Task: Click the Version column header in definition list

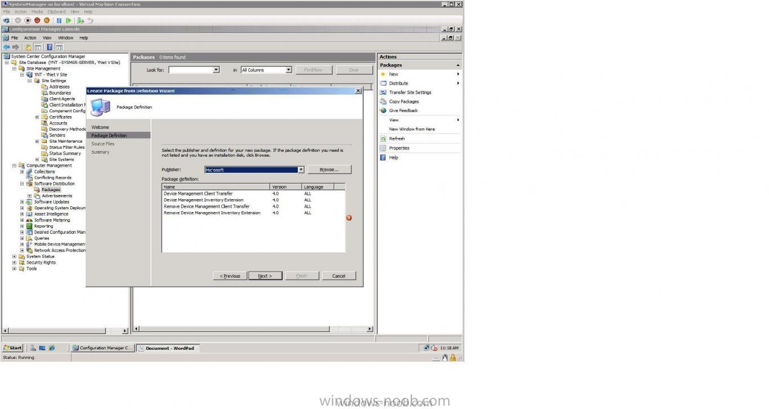Action: (286, 187)
